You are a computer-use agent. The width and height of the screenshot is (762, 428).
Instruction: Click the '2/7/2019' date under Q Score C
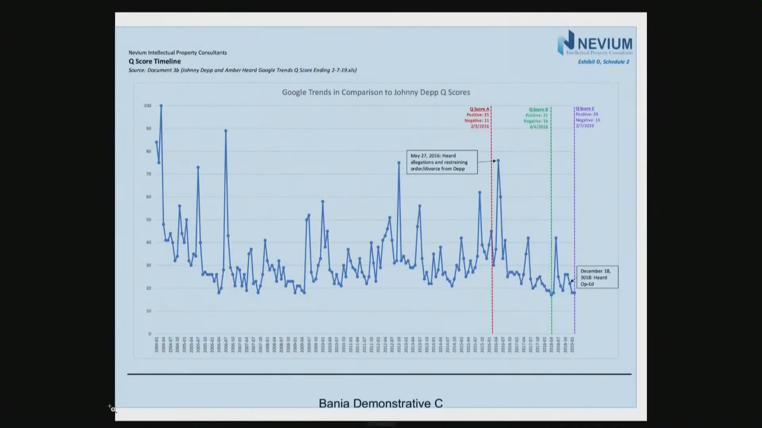click(585, 126)
